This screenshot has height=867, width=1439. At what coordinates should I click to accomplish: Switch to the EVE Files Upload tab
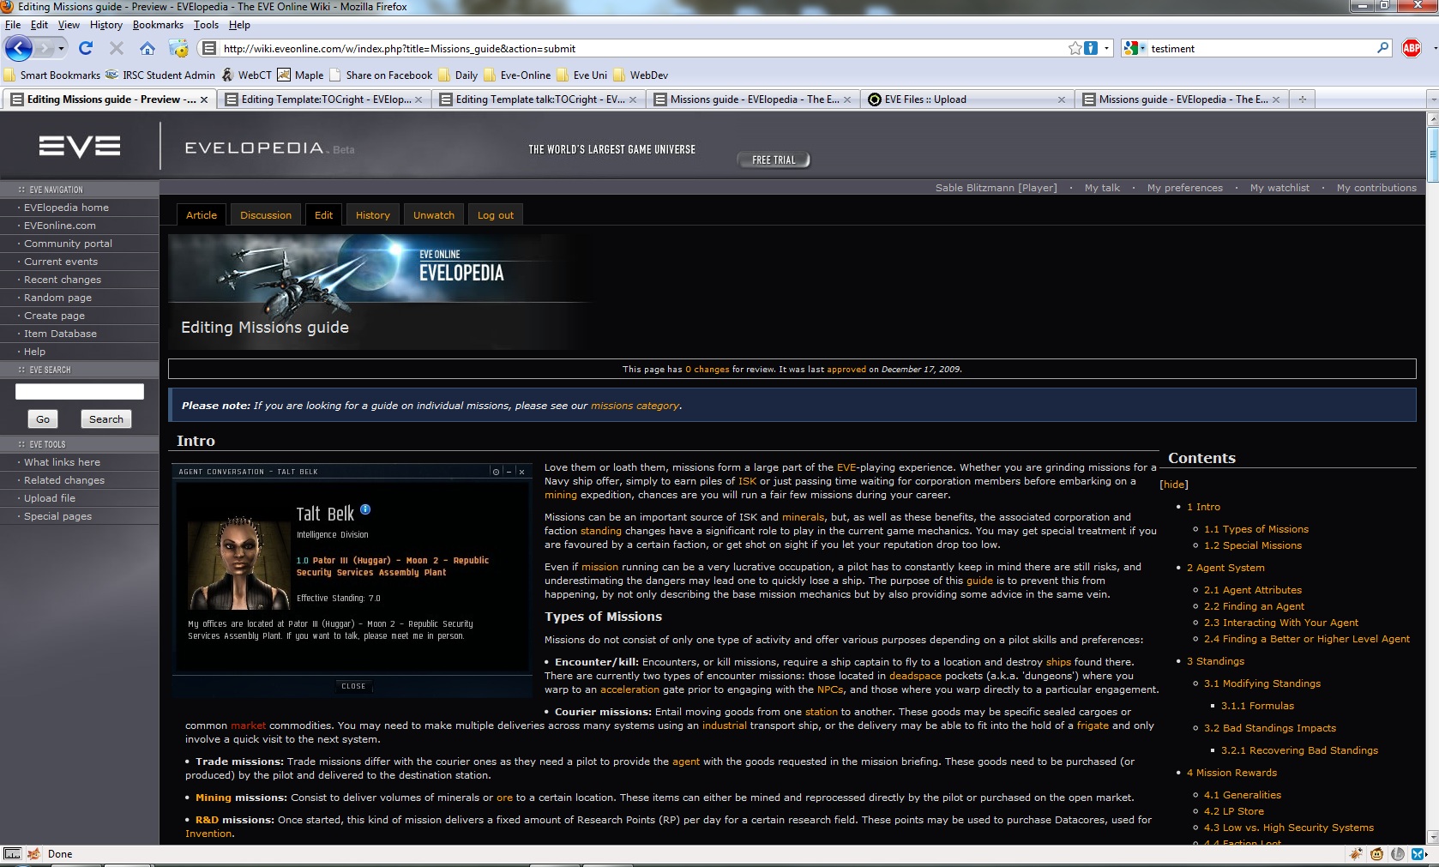coord(966,99)
